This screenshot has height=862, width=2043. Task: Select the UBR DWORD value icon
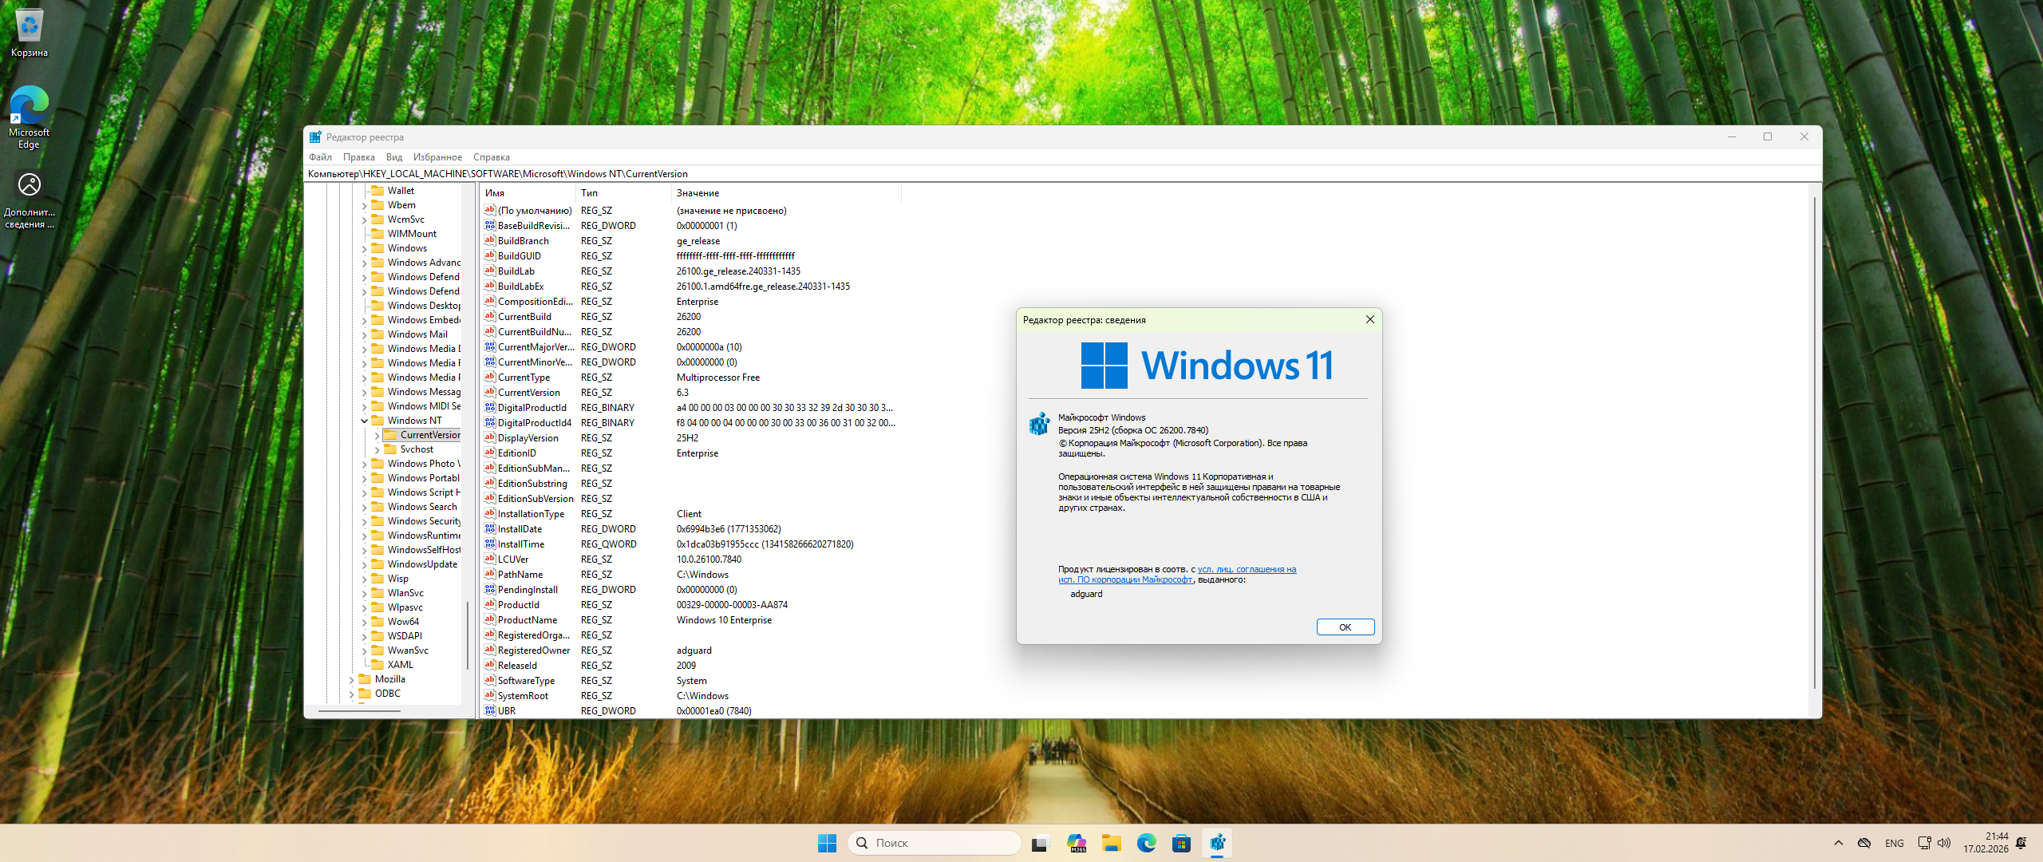[490, 711]
